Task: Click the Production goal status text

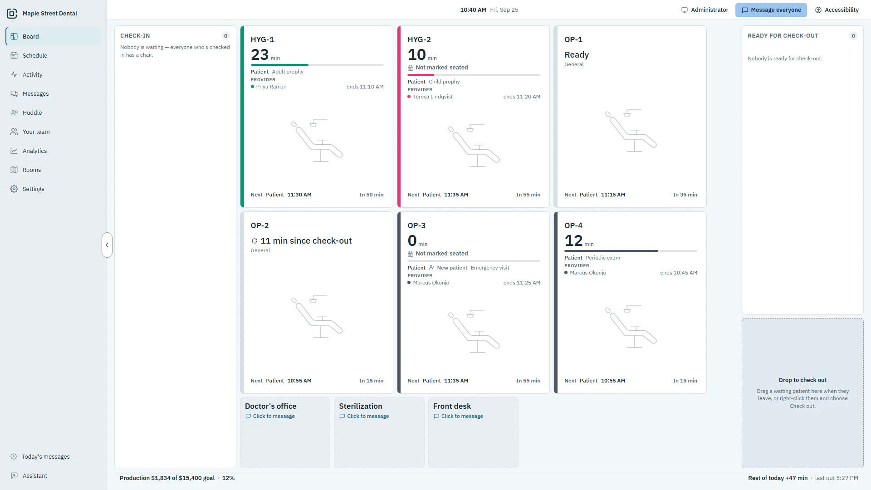Action: pos(177,478)
